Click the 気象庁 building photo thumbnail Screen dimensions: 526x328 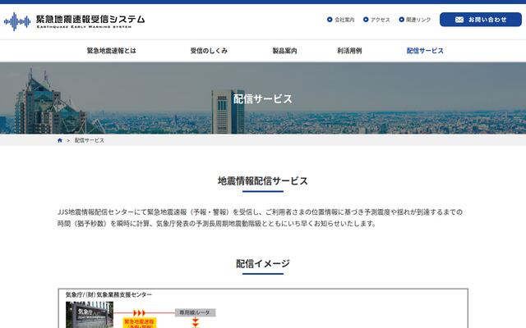point(90,315)
